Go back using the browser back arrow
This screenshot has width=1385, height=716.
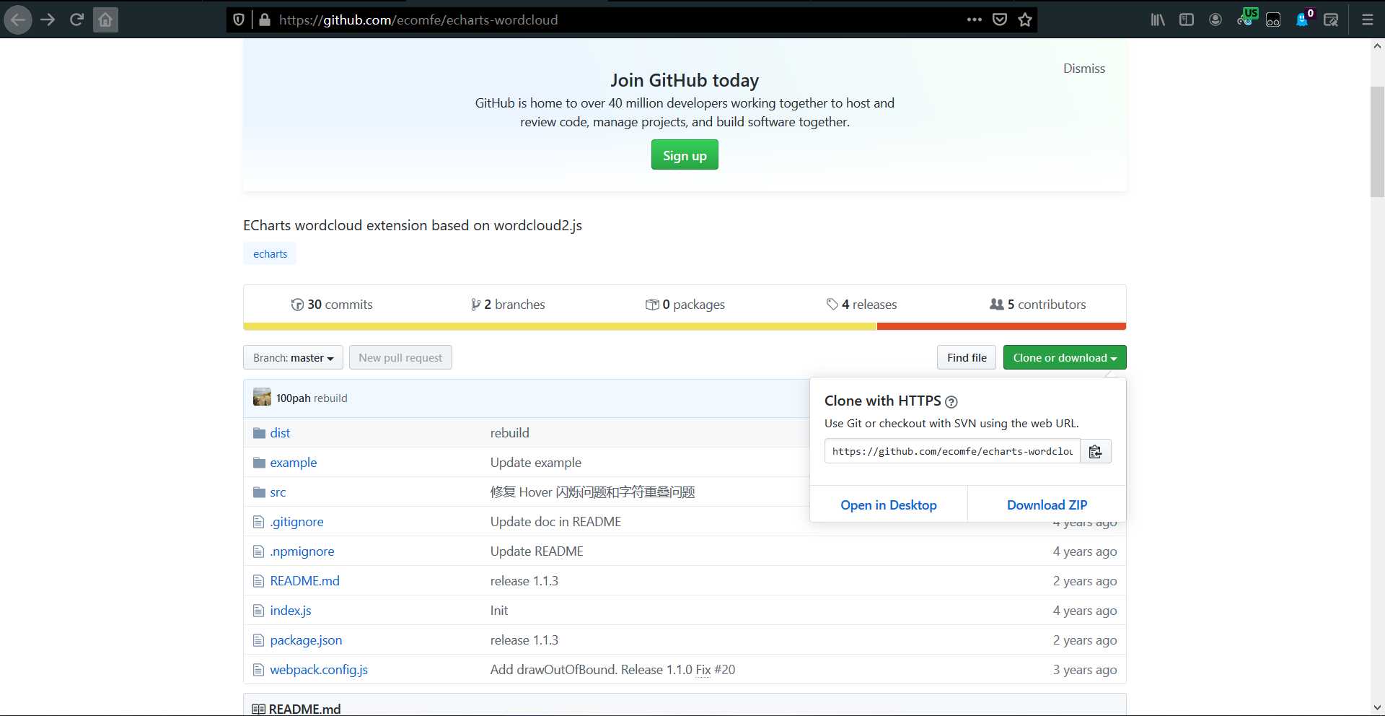pos(18,19)
